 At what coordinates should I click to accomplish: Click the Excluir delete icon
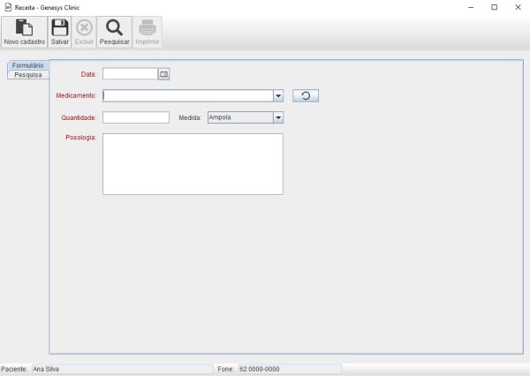[84, 27]
